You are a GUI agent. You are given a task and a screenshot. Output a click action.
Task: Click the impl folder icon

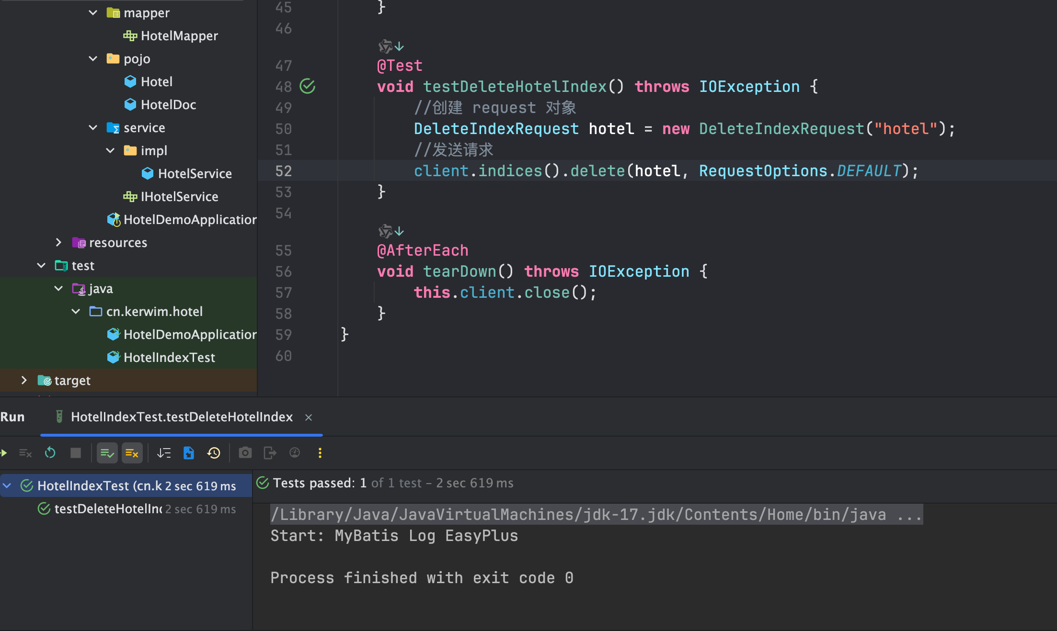tap(130, 151)
